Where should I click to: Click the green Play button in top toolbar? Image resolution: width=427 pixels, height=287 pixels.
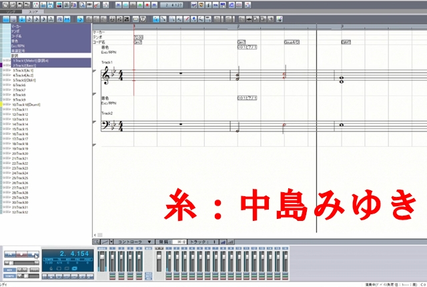[140, 5]
